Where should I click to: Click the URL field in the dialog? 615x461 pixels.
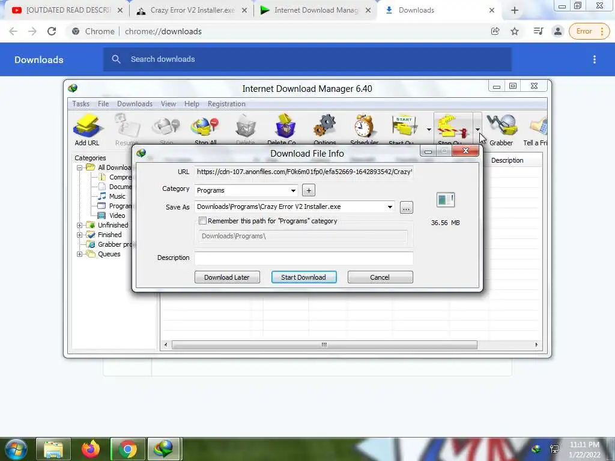[x=304, y=172]
